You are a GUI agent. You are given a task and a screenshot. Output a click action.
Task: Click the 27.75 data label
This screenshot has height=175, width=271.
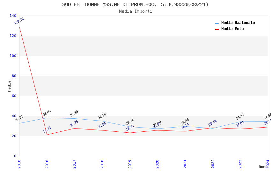(74, 123)
